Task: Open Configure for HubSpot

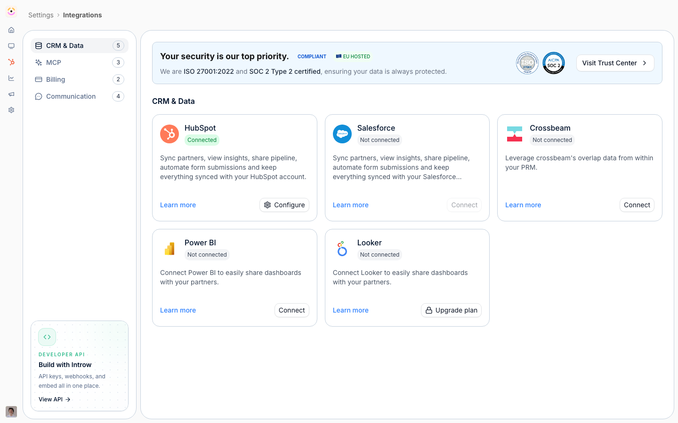Action: click(284, 205)
